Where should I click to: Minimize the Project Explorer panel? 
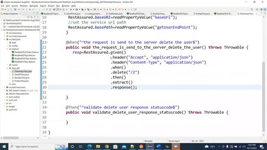pos(34,13)
